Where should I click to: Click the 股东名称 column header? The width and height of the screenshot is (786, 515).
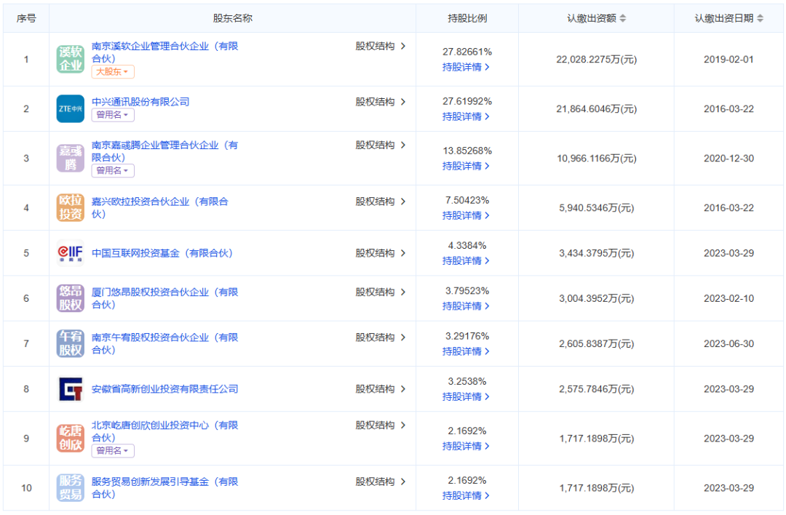pyautogui.click(x=233, y=18)
